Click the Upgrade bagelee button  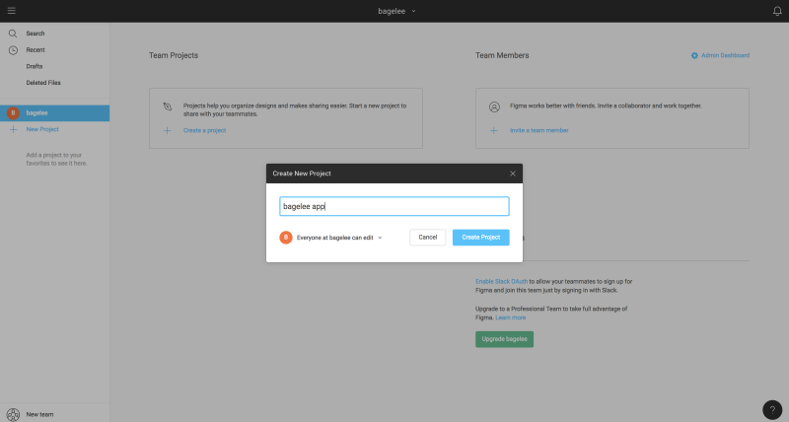(x=504, y=339)
